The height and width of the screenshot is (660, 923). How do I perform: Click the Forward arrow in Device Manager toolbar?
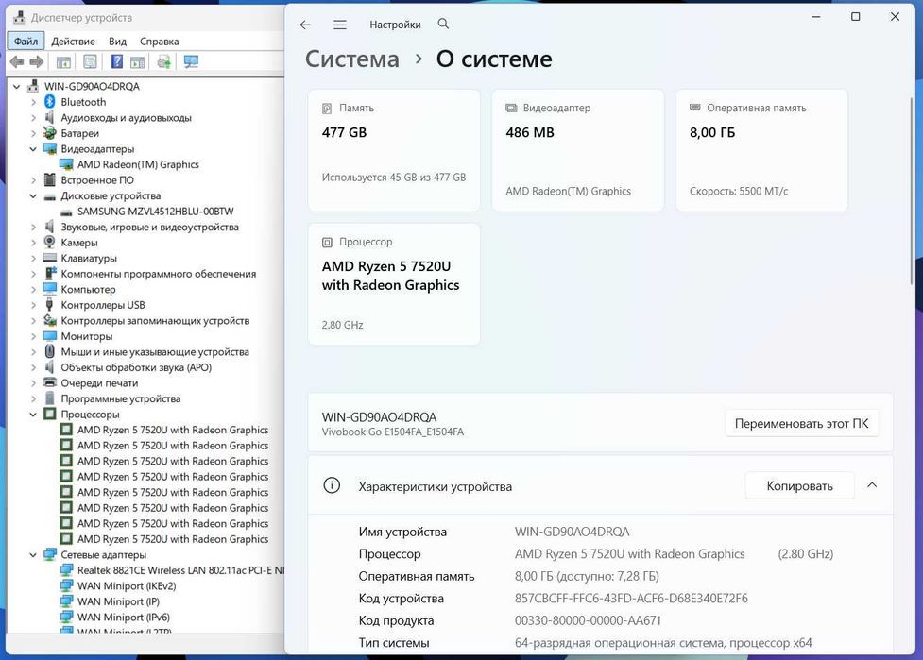(37, 61)
